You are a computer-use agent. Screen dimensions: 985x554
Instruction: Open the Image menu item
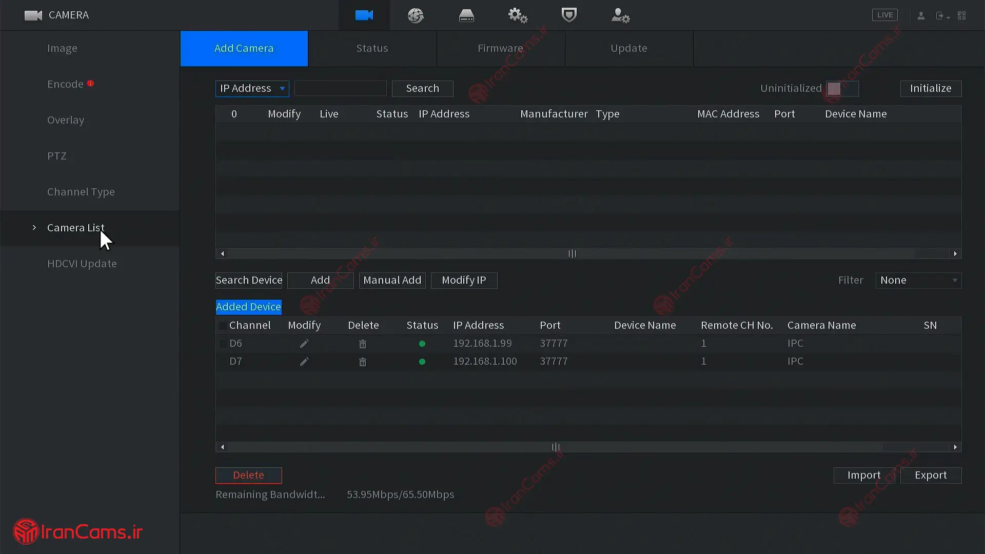[90, 48]
